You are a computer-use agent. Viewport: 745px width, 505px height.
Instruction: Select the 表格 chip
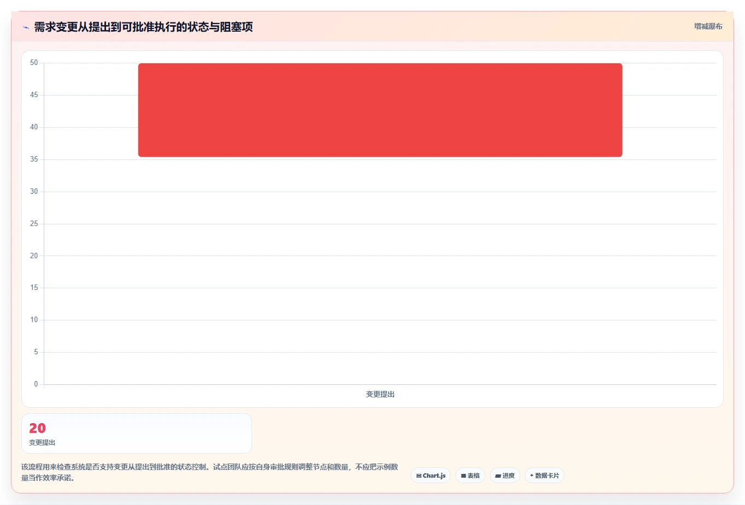(470, 476)
